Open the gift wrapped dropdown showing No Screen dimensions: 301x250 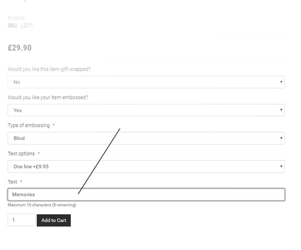pyautogui.click(x=146, y=82)
